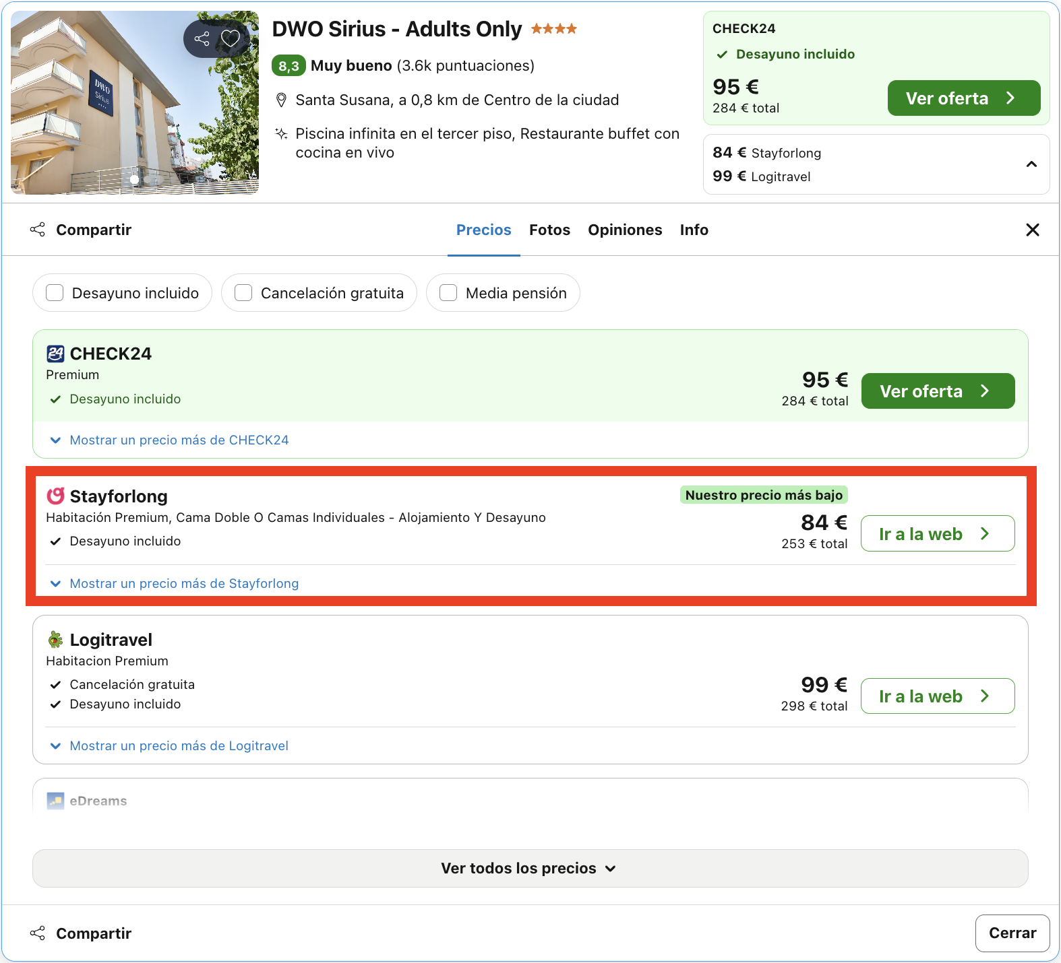Click the CHECK24 logo icon
Viewport: 1061px width, 963px height.
tap(55, 354)
